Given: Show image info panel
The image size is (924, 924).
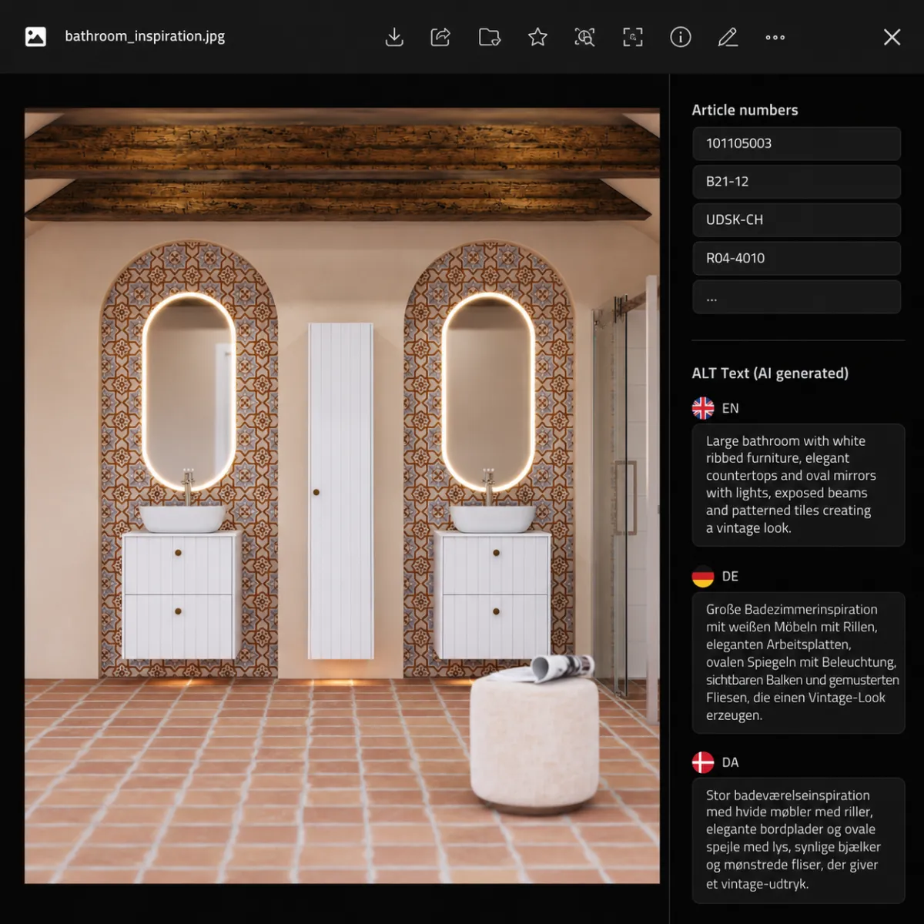Looking at the screenshot, I should 681,37.
